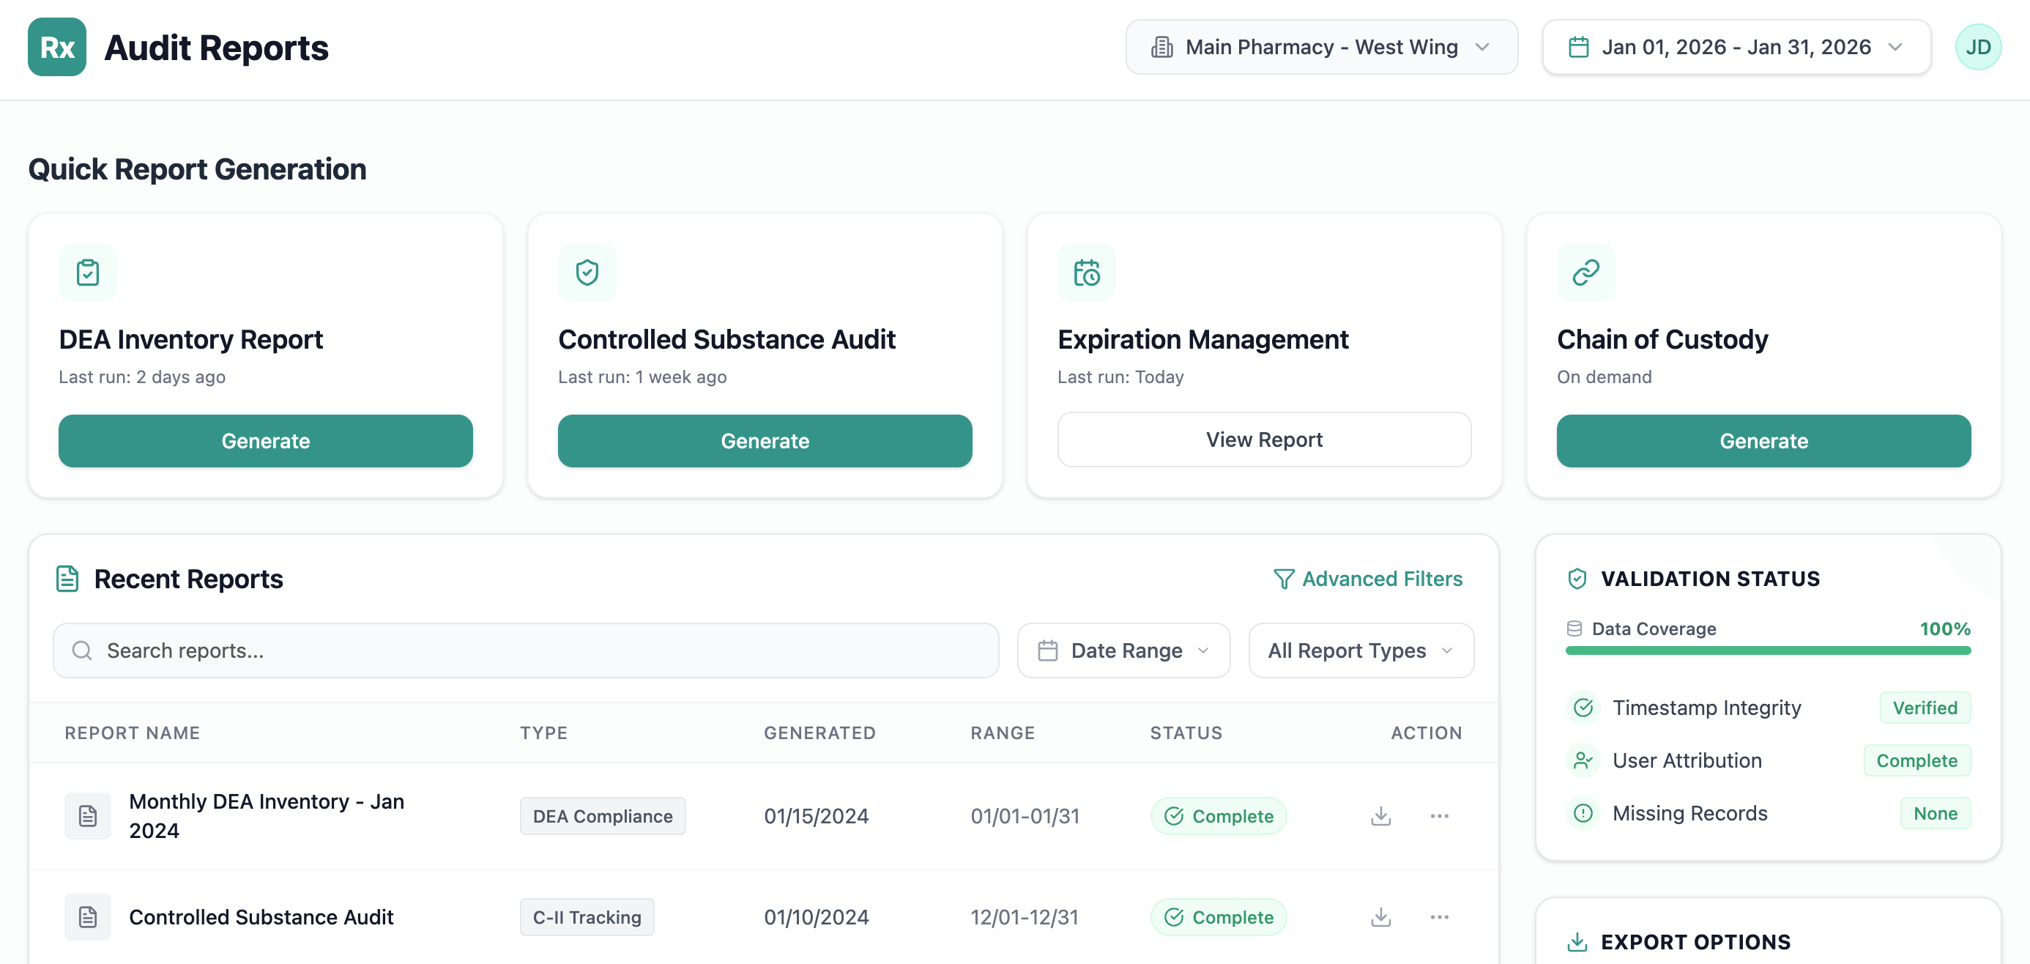
Task: Click the shield icon on Controlled Substance Audit card
Action: pos(587,272)
